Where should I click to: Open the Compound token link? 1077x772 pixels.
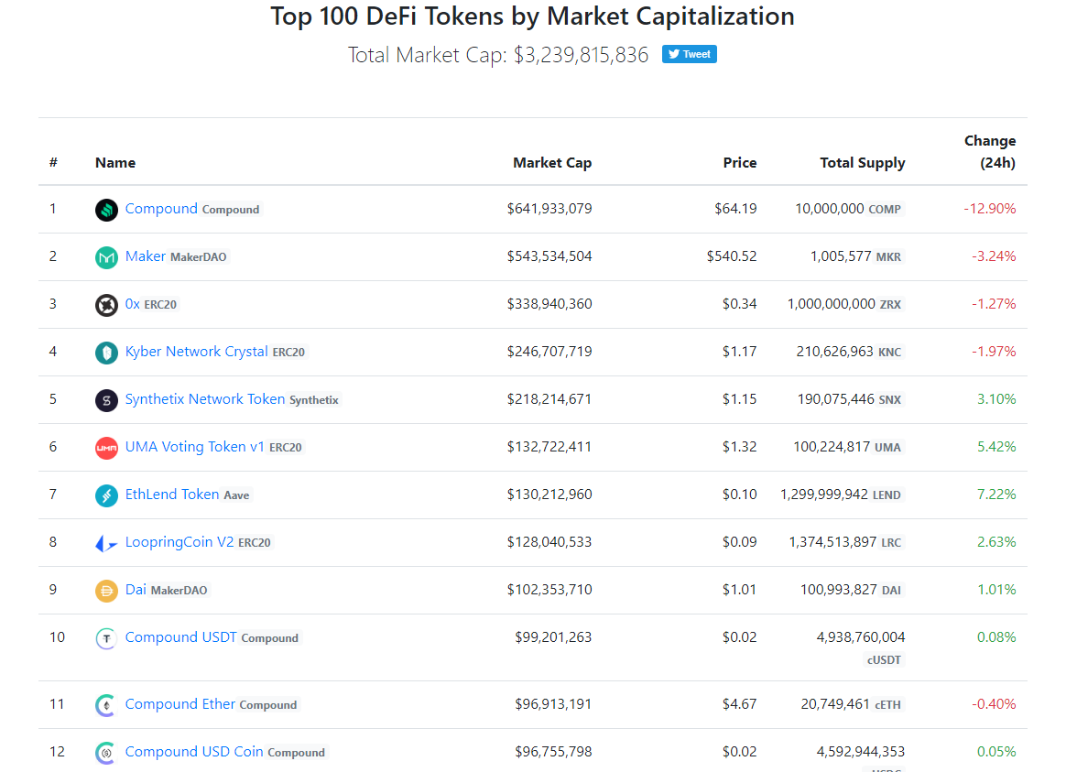pyautogui.click(x=161, y=209)
